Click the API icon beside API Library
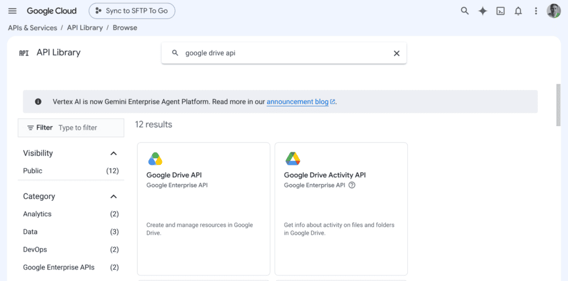The width and height of the screenshot is (568, 281). click(x=24, y=53)
